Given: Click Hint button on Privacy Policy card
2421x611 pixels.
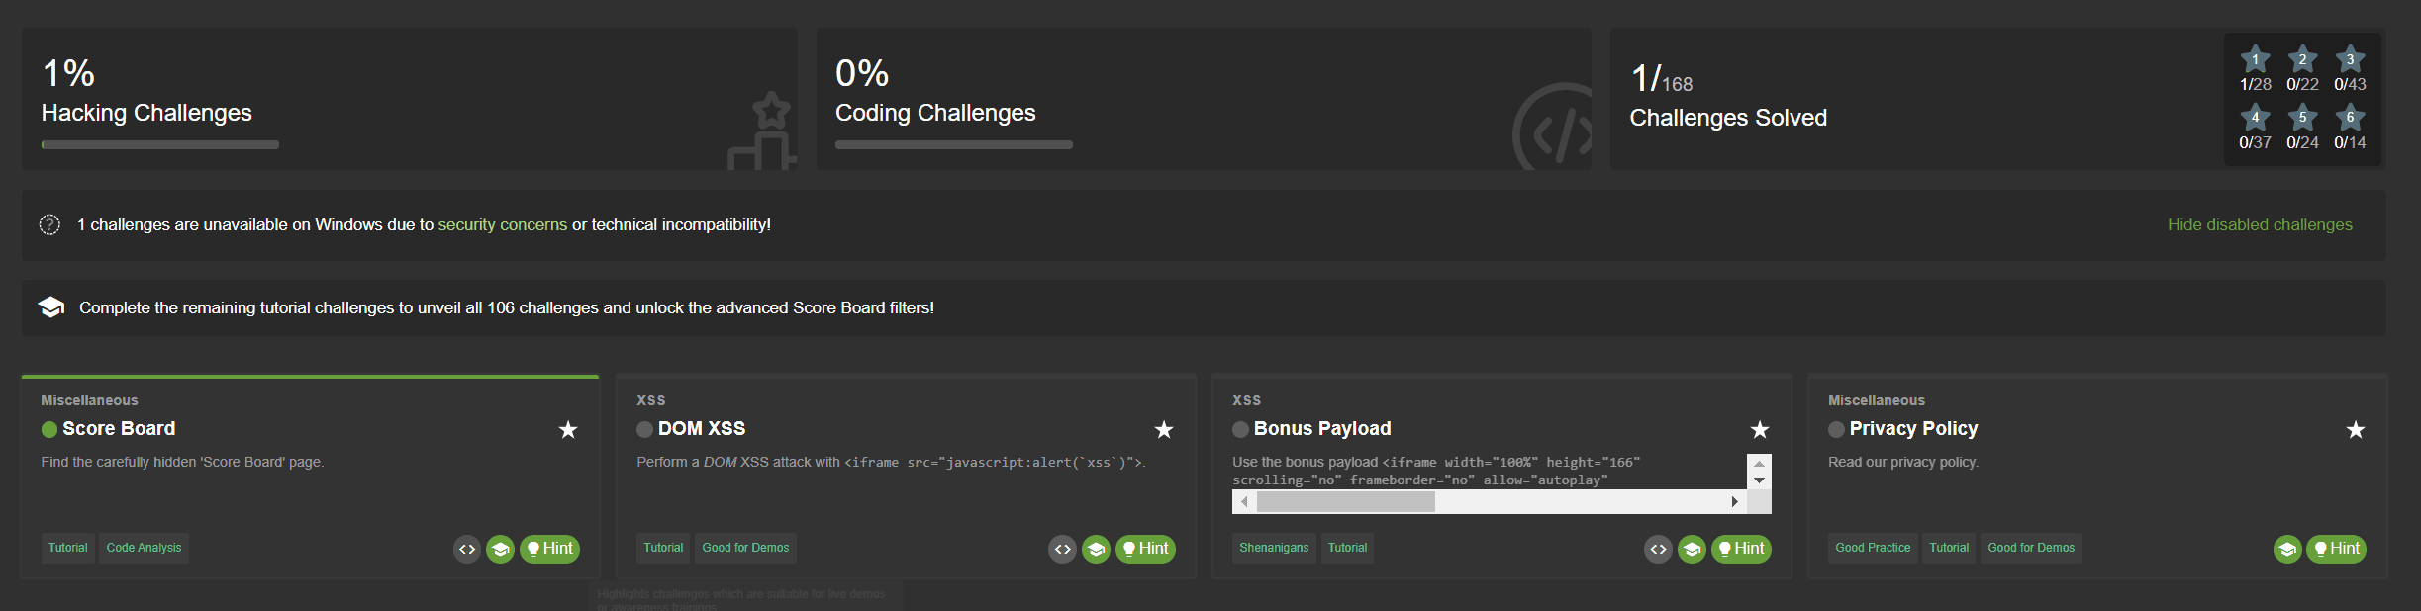Looking at the screenshot, I should [x=2336, y=549].
